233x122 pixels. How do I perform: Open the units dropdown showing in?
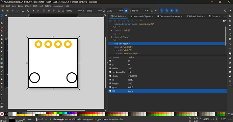pyautogui.click(x=154, y=11)
